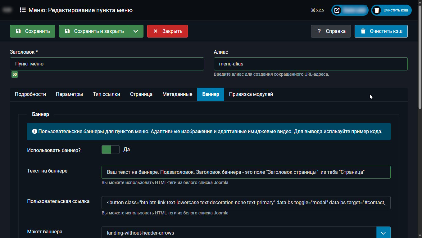Select the Привязка модулей tab
Image resolution: width=422 pixels, height=238 pixels.
[x=251, y=94]
